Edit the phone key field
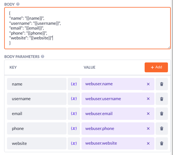173x155 pixels. tap(37, 128)
